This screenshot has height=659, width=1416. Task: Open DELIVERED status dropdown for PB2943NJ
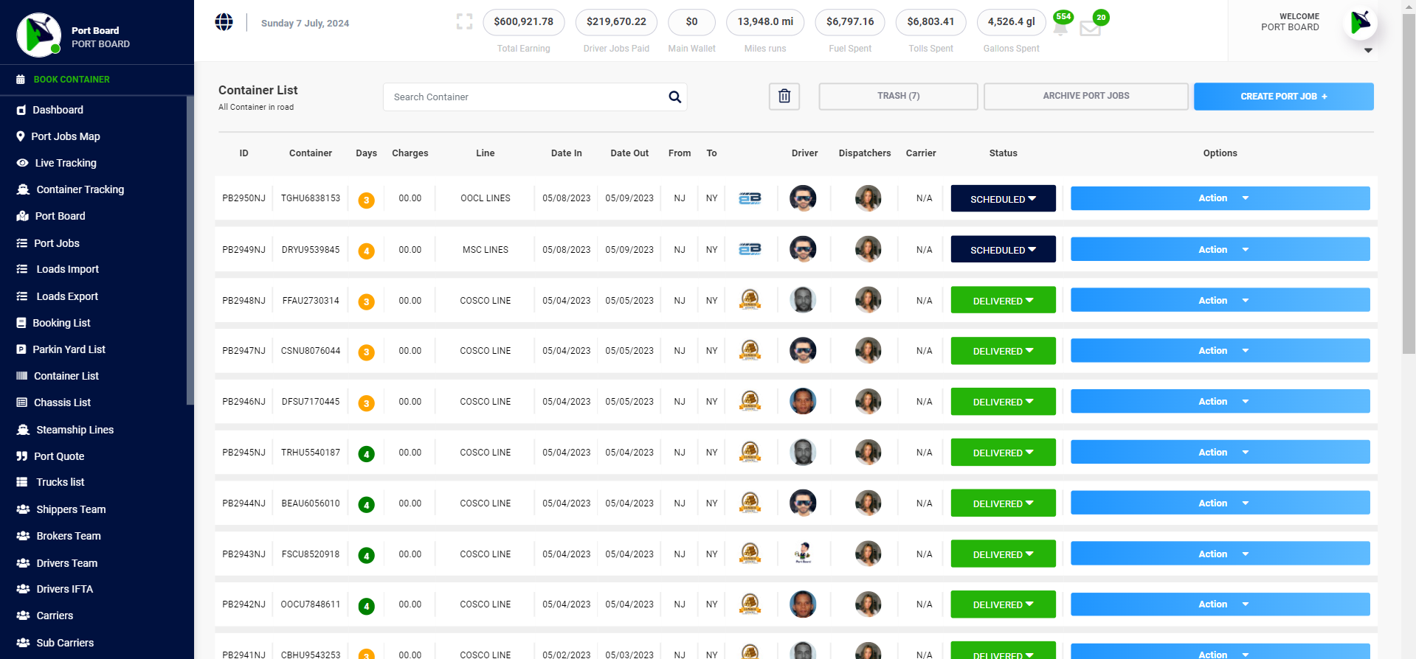coord(1003,554)
